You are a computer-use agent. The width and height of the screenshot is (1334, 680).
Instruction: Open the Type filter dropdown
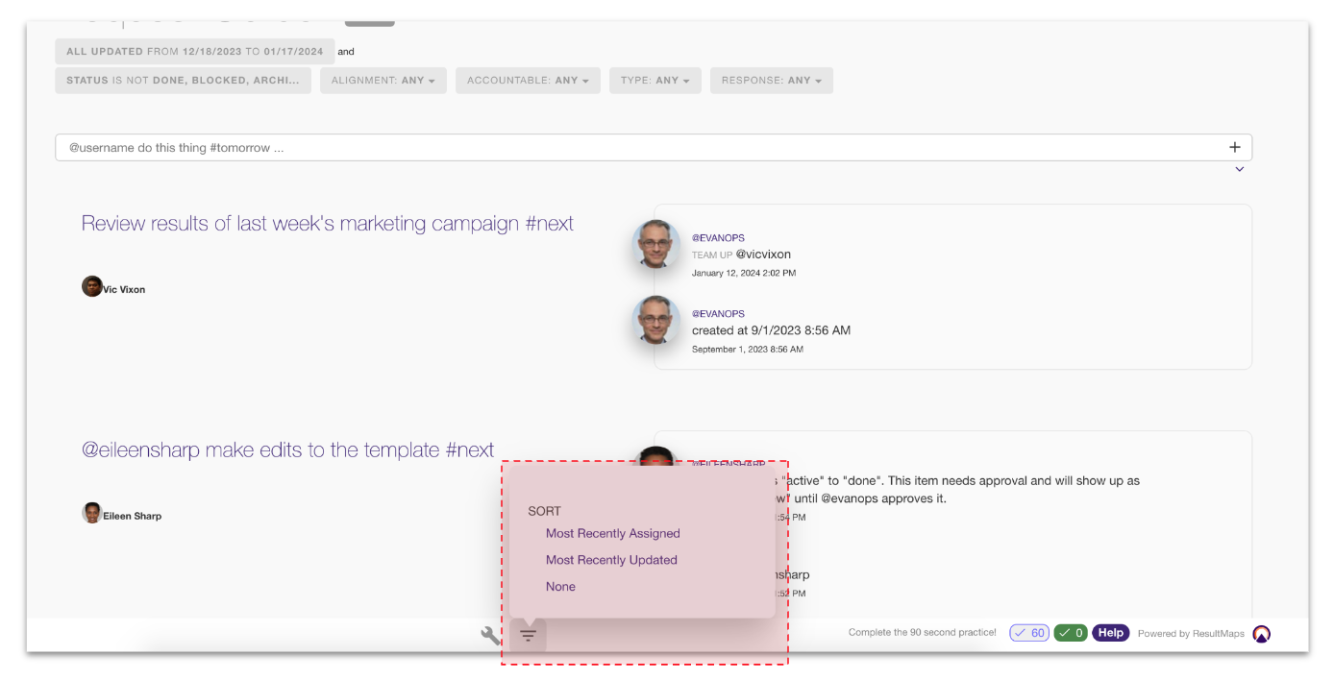(655, 81)
